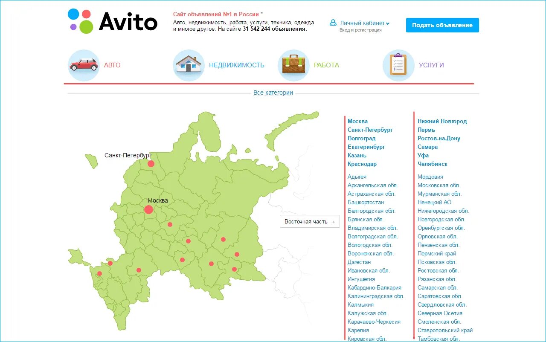Image resolution: width=546 pixels, height=342 pixels.
Task: Choose city Москва from list
Action: (357, 121)
